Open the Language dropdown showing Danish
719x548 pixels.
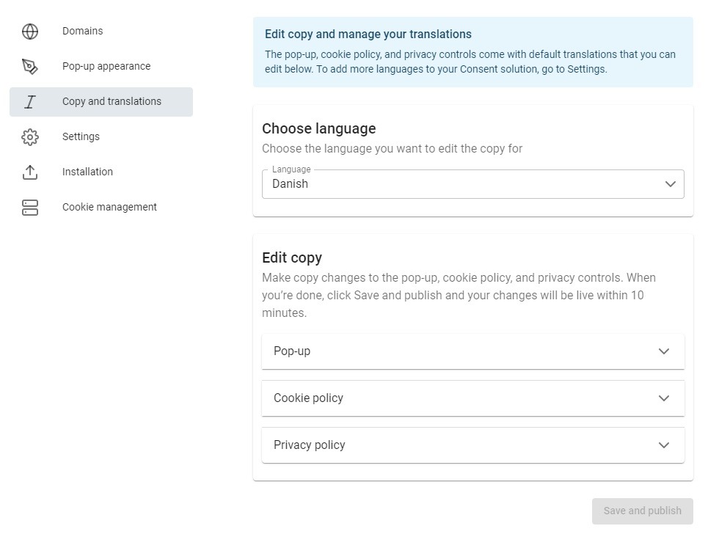click(462, 184)
